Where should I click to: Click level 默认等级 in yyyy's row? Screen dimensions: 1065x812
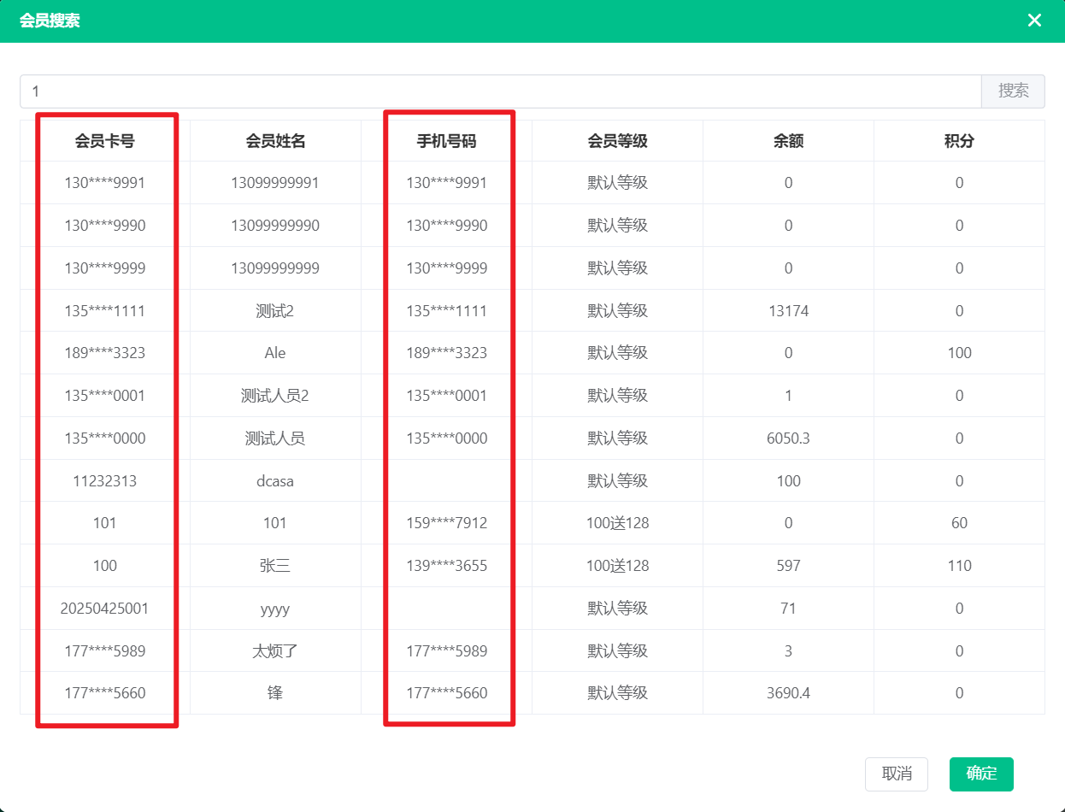617,609
